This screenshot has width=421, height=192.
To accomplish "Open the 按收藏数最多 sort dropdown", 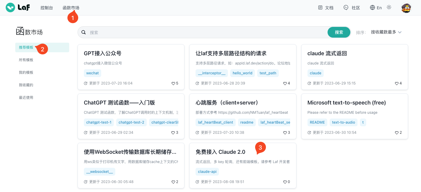I will coord(386,32).
